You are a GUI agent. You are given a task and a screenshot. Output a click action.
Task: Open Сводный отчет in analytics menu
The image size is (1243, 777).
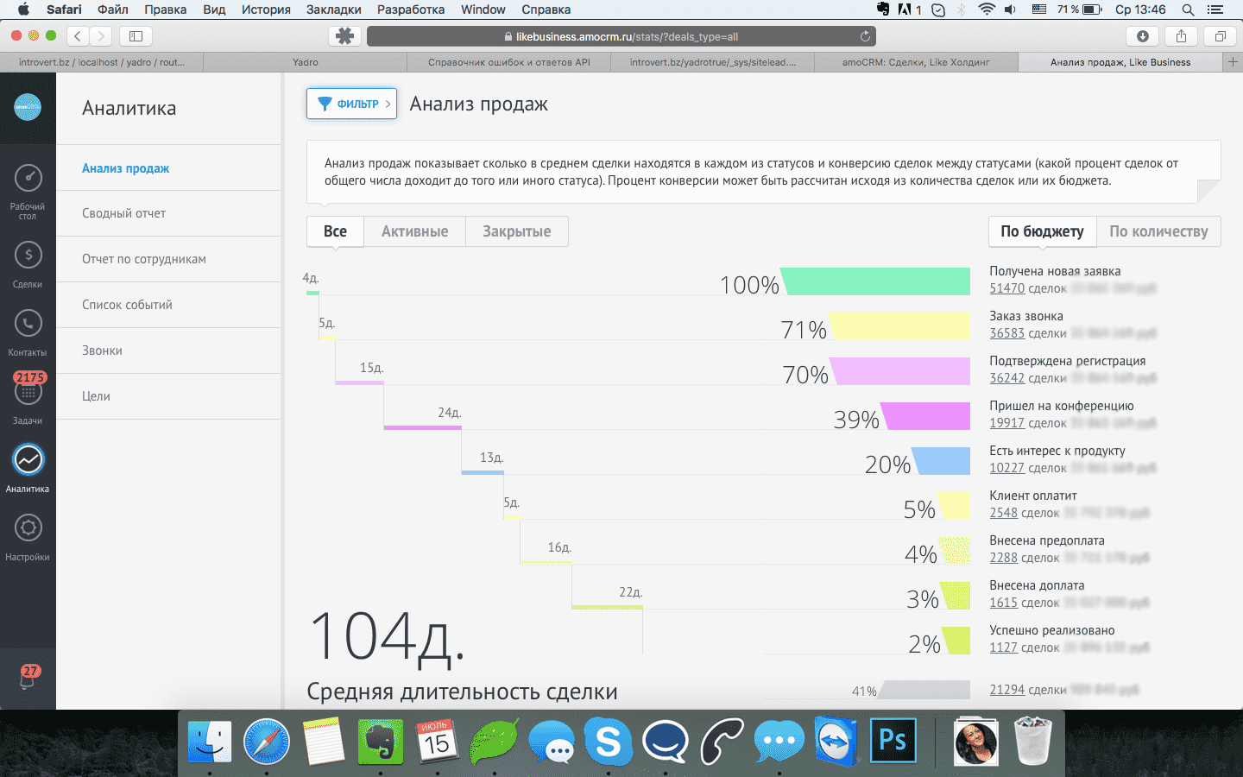123,213
